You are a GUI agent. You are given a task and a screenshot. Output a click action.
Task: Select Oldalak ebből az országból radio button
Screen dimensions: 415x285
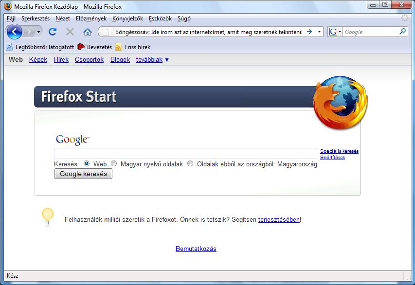pyautogui.click(x=190, y=163)
